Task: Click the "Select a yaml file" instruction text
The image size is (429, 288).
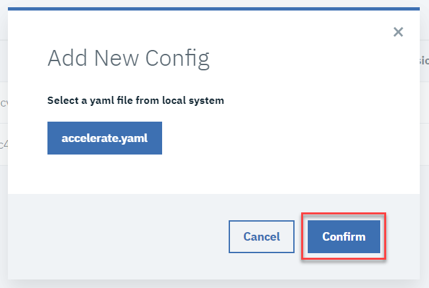Action: (x=135, y=101)
